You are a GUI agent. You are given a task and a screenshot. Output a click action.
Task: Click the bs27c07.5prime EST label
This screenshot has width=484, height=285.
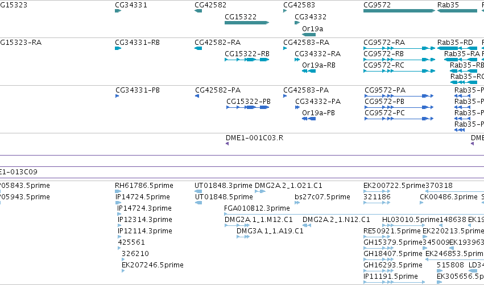click(322, 197)
